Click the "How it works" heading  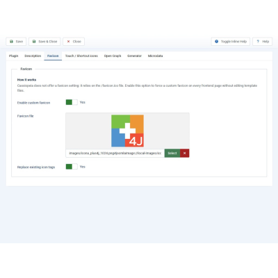(x=26, y=80)
